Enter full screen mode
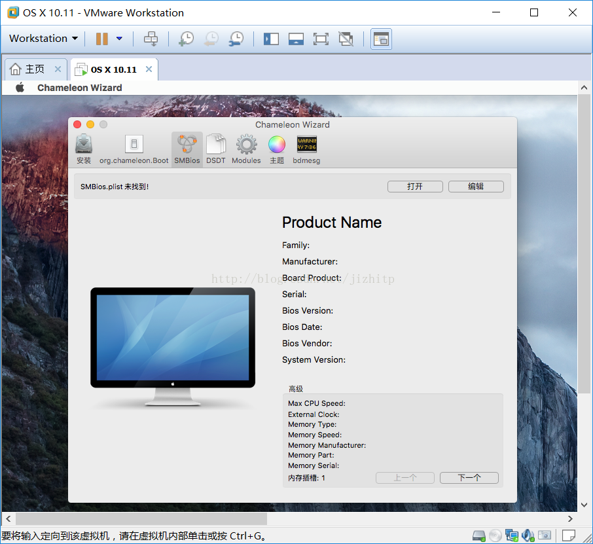Screen dimensions: 593x544 321,39
